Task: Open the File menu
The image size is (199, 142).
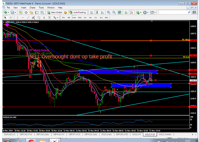Action: point(8,8)
